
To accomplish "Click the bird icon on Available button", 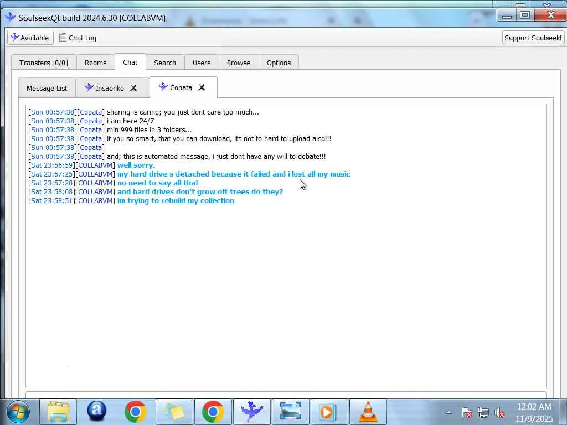I will 14,37.
